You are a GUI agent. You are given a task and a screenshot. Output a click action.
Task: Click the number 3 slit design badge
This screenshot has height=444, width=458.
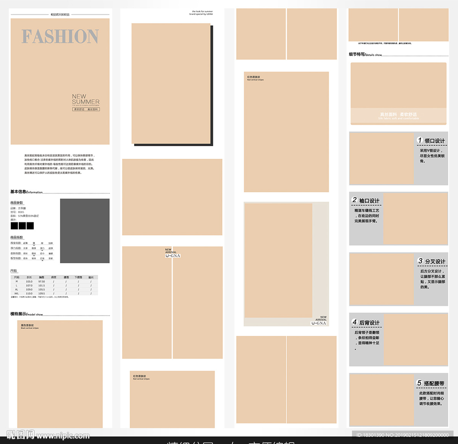click(x=420, y=261)
